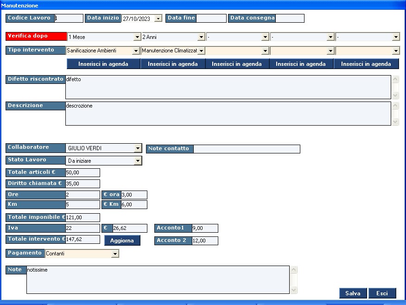The width and height of the screenshot is (406, 305).
Task: Click the Note contatto input field
Action: 247,149
